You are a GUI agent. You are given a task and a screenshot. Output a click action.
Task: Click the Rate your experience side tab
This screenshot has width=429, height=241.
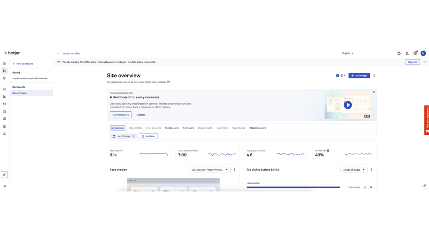click(427, 120)
